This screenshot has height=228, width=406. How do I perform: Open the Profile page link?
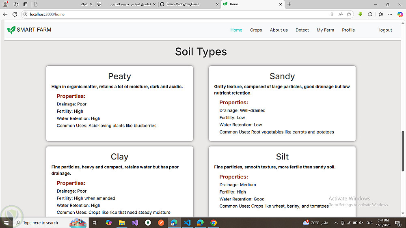pos(348,30)
